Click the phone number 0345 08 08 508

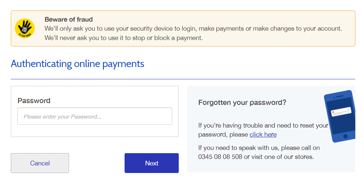[x=220, y=157]
